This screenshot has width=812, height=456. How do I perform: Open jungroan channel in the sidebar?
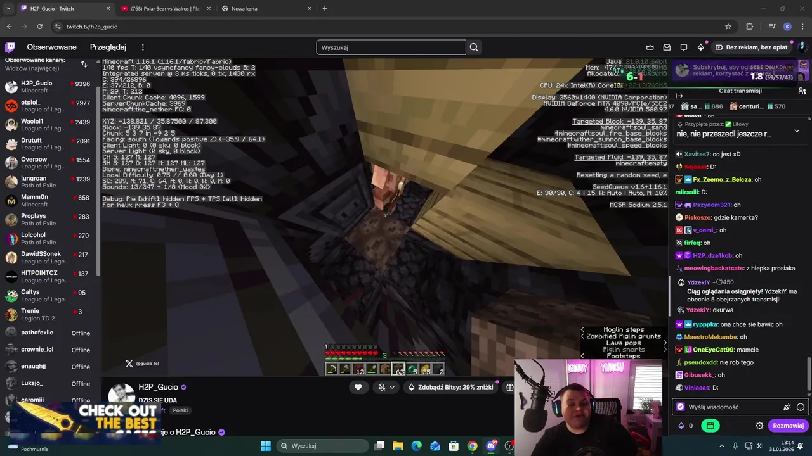(48, 182)
